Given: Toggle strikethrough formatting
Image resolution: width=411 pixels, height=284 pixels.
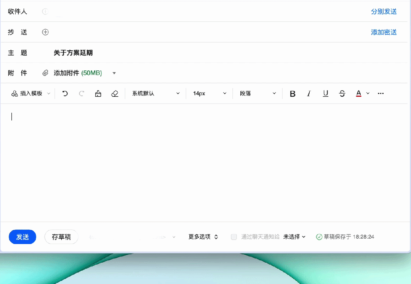Looking at the screenshot, I should click(342, 94).
